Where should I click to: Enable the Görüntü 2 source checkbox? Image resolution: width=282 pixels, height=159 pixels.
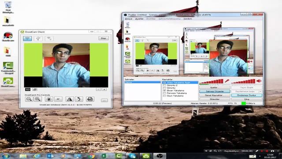pos(164,85)
